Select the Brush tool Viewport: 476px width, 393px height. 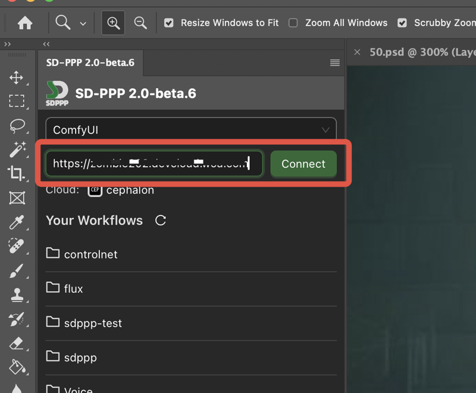[17, 270]
